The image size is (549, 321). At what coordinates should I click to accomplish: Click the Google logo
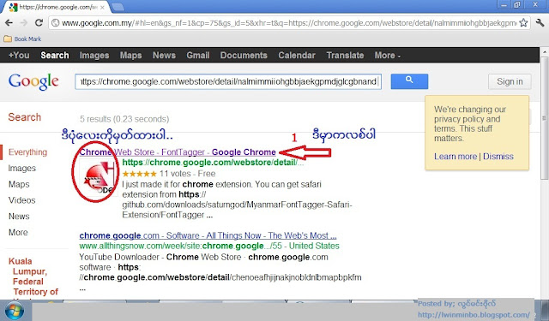click(x=33, y=81)
